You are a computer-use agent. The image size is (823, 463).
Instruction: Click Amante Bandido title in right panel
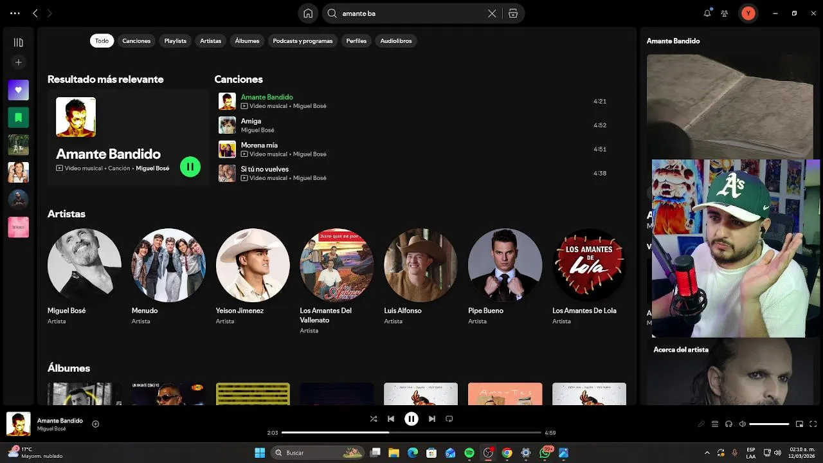coord(673,41)
